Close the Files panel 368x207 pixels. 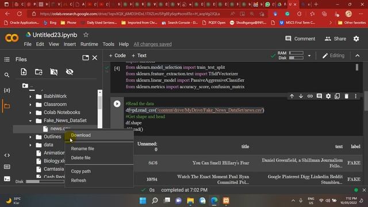[x=94, y=57]
